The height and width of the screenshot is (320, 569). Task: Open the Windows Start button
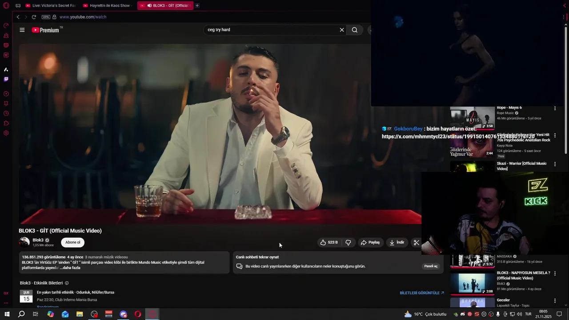click(7, 314)
